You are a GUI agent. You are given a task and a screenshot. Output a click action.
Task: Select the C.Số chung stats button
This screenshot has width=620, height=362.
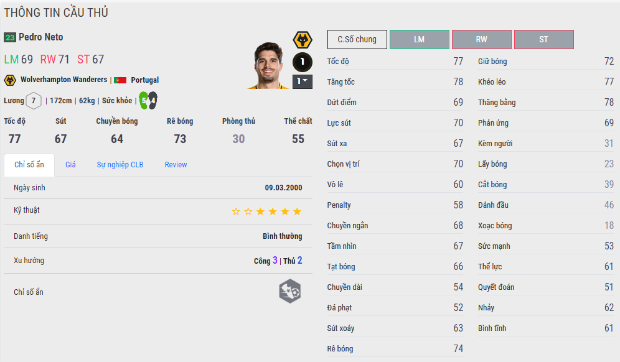tap(357, 40)
